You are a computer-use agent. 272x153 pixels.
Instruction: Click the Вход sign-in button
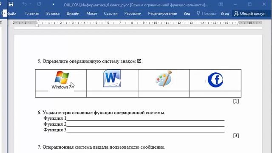pos(225,14)
